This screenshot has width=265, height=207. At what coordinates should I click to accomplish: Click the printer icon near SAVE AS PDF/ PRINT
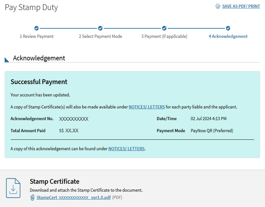[218, 6]
